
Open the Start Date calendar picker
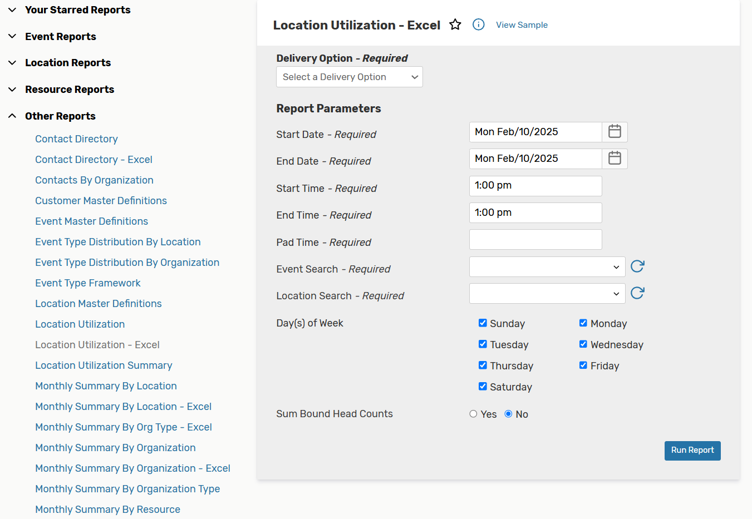coord(615,132)
